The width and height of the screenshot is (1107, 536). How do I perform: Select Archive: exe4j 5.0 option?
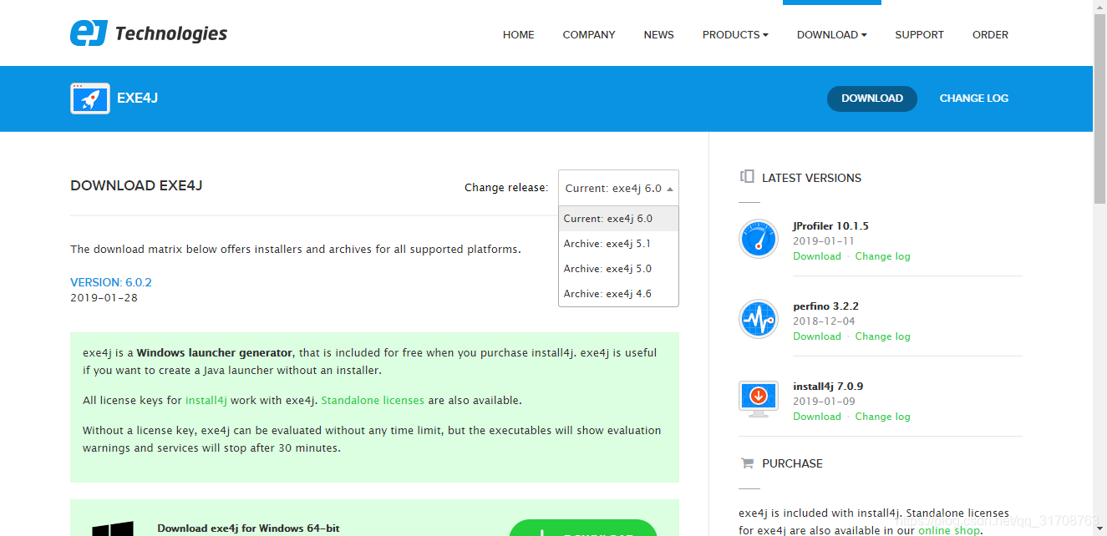coord(618,269)
